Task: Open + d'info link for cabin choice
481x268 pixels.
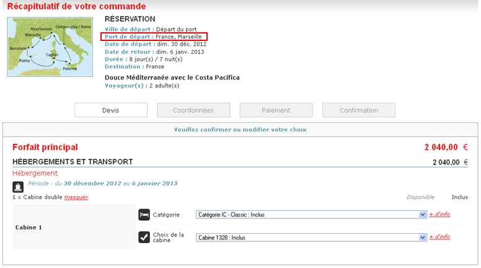Action: pos(439,237)
